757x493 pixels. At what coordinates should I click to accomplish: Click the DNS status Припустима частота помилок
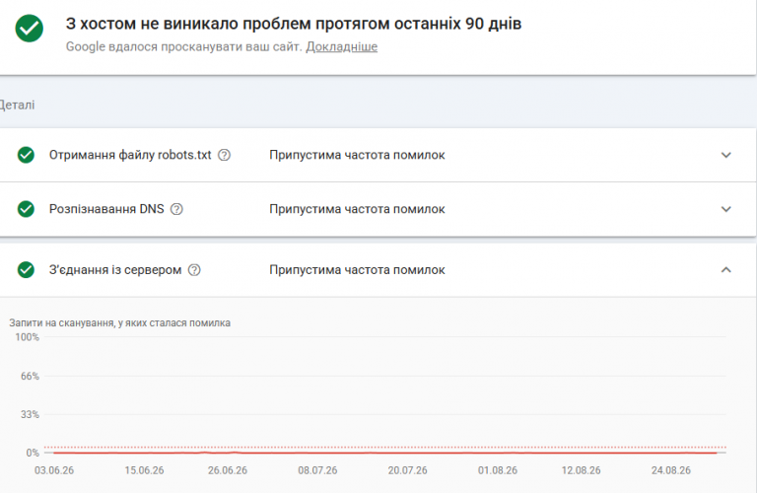coord(357,209)
